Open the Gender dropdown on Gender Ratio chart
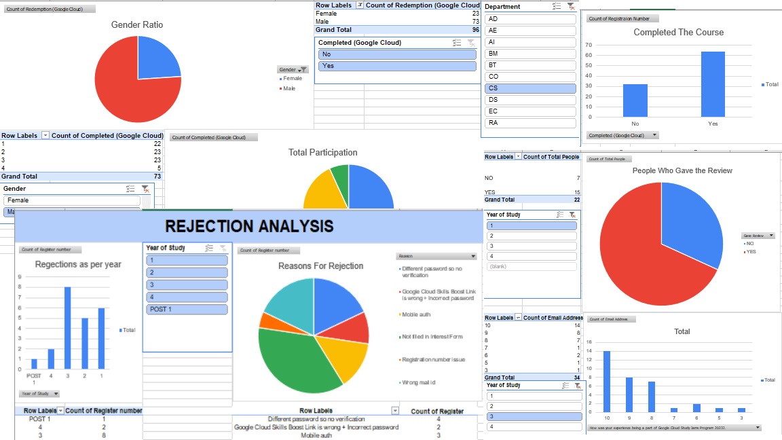782x440 pixels. coord(303,69)
